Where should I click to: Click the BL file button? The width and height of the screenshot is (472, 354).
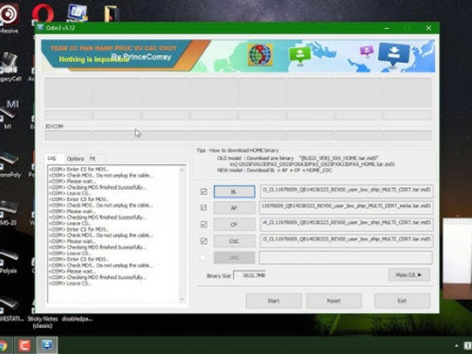click(x=234, y=191)
